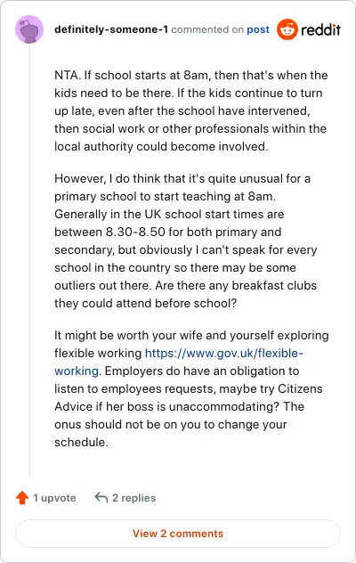Collapse the comment via vertical thread line
This screenshot has width=356, height=563.
coord(29,260)
